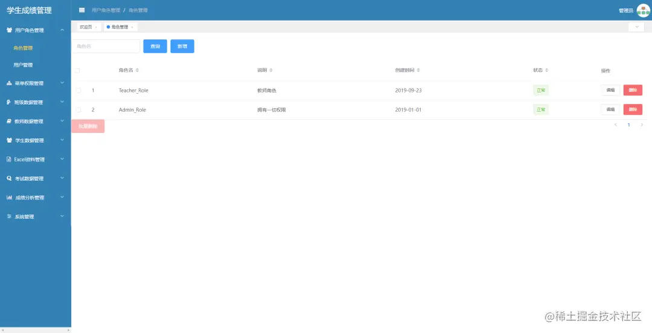Click 删除 for the Admin_Role row
The height and width of the screenshot is (333, 652).
pyautogui.click(x=633, y=109)
